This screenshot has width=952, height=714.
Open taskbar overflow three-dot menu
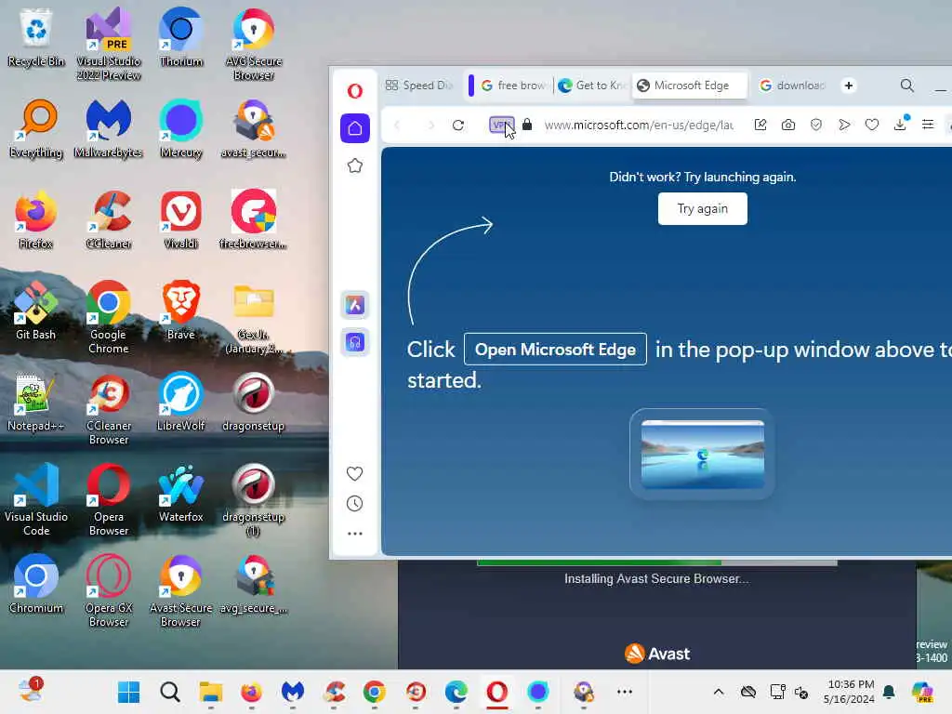625,692
